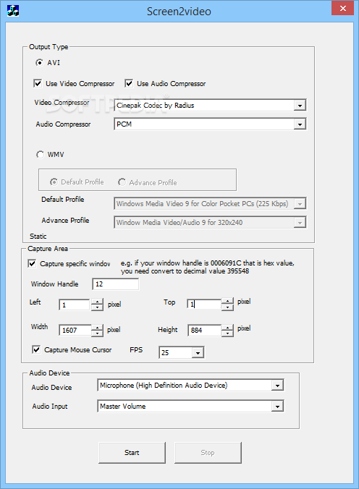
Task: Click the Height value field showing 884
Action: (205, 330)
